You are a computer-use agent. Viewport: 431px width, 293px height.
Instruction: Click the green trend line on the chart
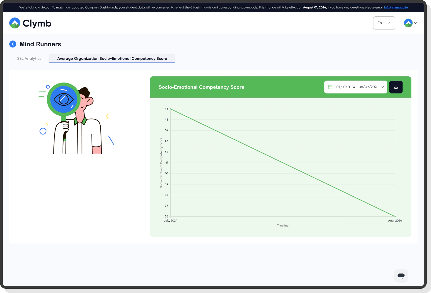pos(283,163)
